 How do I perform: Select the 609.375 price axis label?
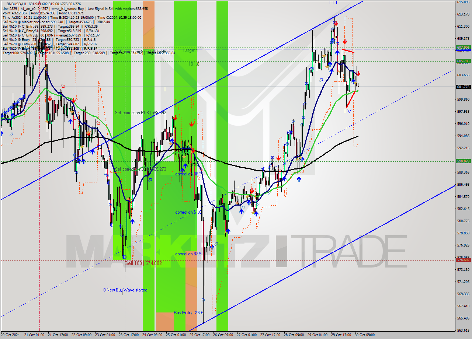click(x=463, y=39)
